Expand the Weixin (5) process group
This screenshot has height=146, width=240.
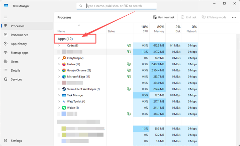click(59, 108)
